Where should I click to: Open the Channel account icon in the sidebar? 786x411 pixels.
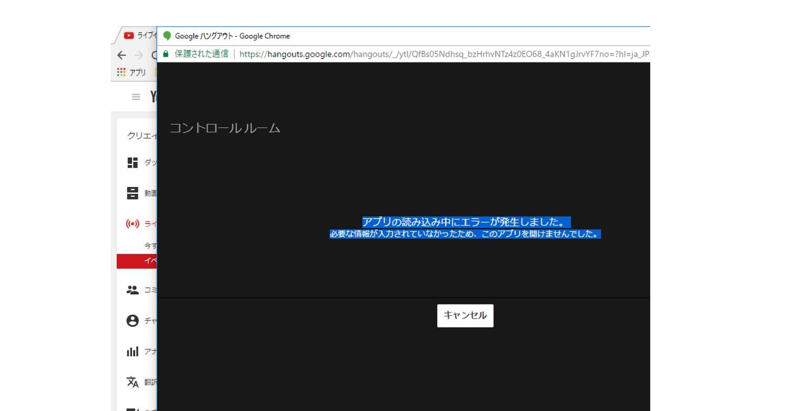(133, 320)
